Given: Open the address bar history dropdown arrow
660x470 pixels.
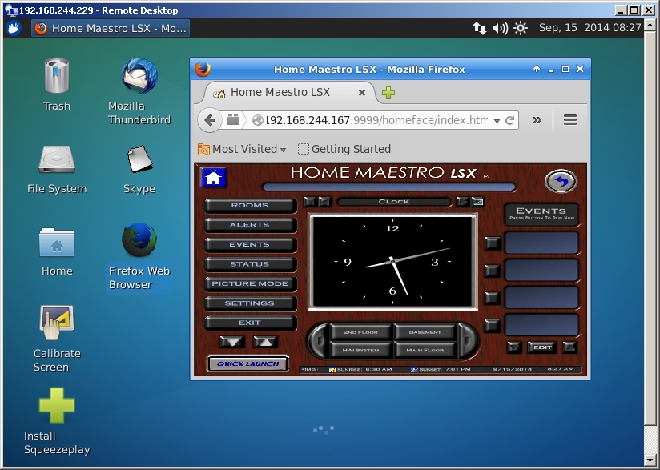Looking at the screenshot, I should [x=497, y=121].
